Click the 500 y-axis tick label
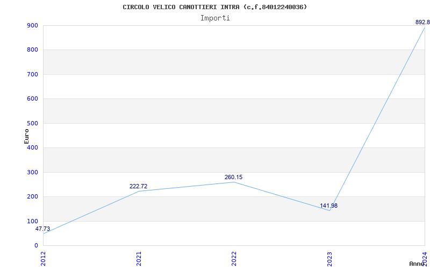The width and height of the screenshot is (430, 269). (32, 123)
